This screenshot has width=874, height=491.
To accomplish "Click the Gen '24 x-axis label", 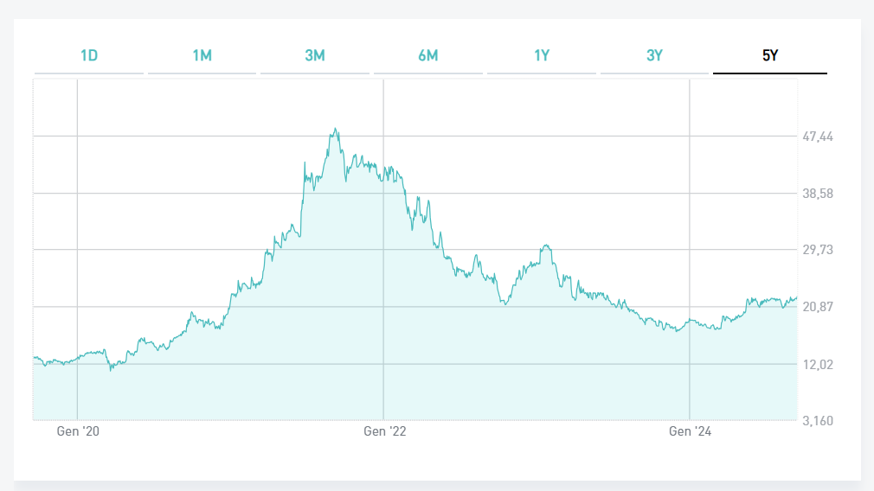I will 690,431.
